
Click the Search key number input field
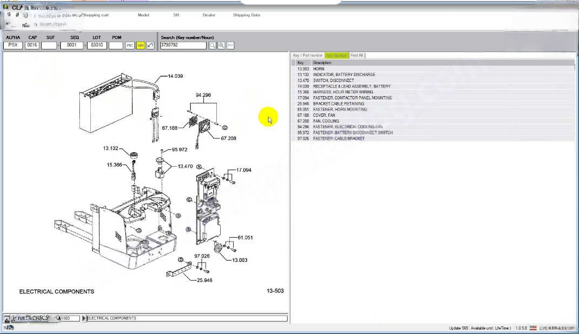click(x=183, y=46)
